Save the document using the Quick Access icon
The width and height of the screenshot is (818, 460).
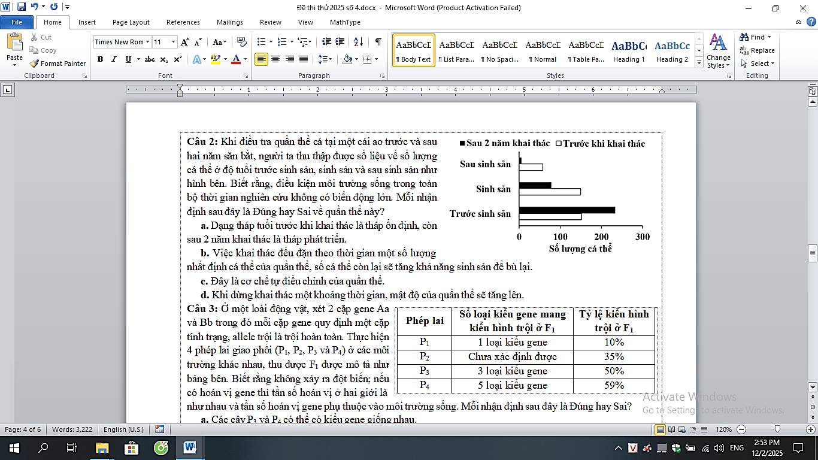(22, 7)
